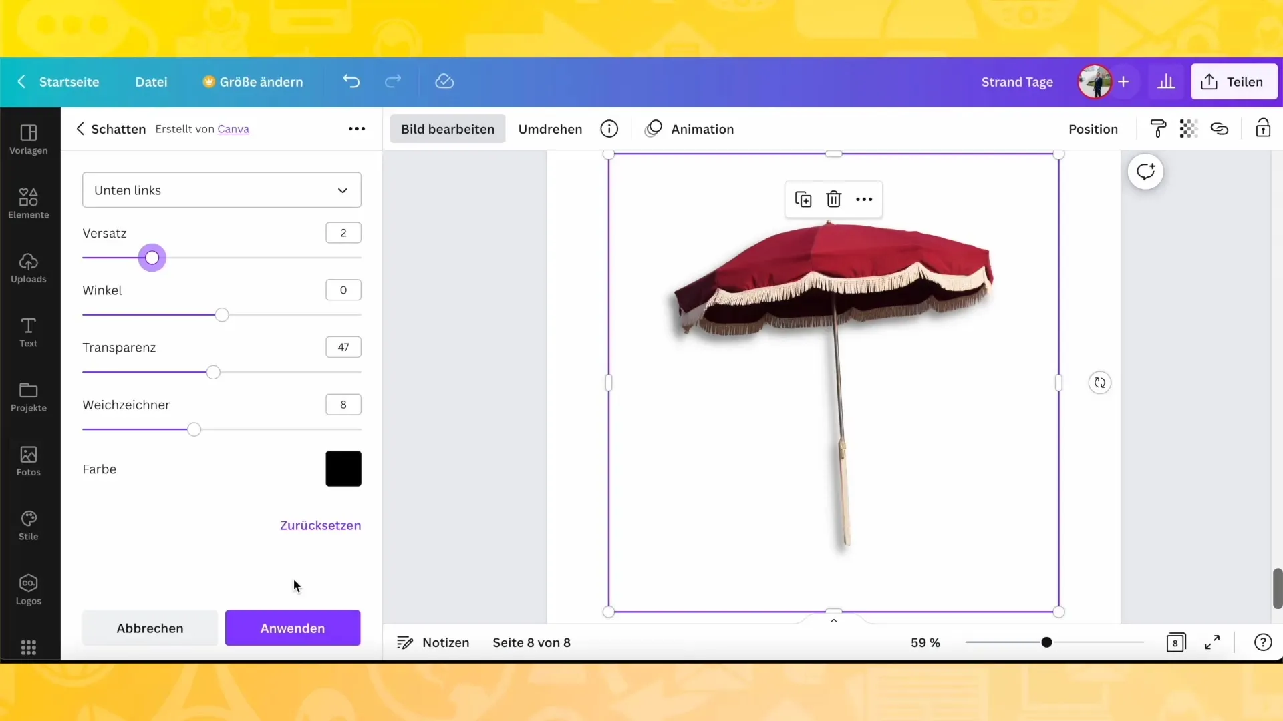This screenshot has width=1283, height=721.
Task: Open the Logos panel icon
Action: [x=28, y=589]
